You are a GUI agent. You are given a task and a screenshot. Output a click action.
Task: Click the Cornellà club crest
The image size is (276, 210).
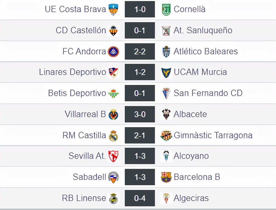pos(166,9)
